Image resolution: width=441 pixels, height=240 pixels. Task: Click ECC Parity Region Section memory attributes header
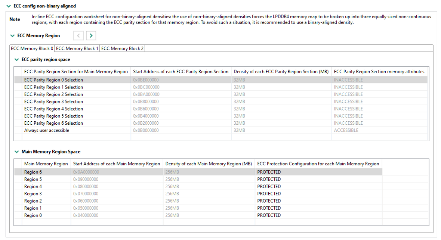click(x=379, y=72)
